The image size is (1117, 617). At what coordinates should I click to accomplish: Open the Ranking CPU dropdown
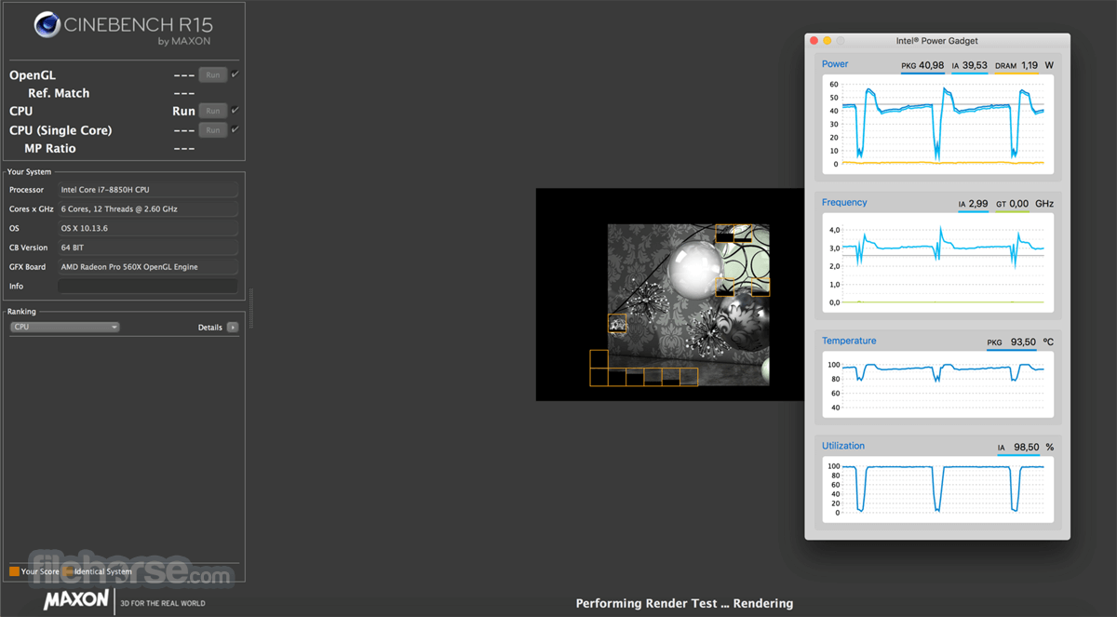[x=65, y=328]
